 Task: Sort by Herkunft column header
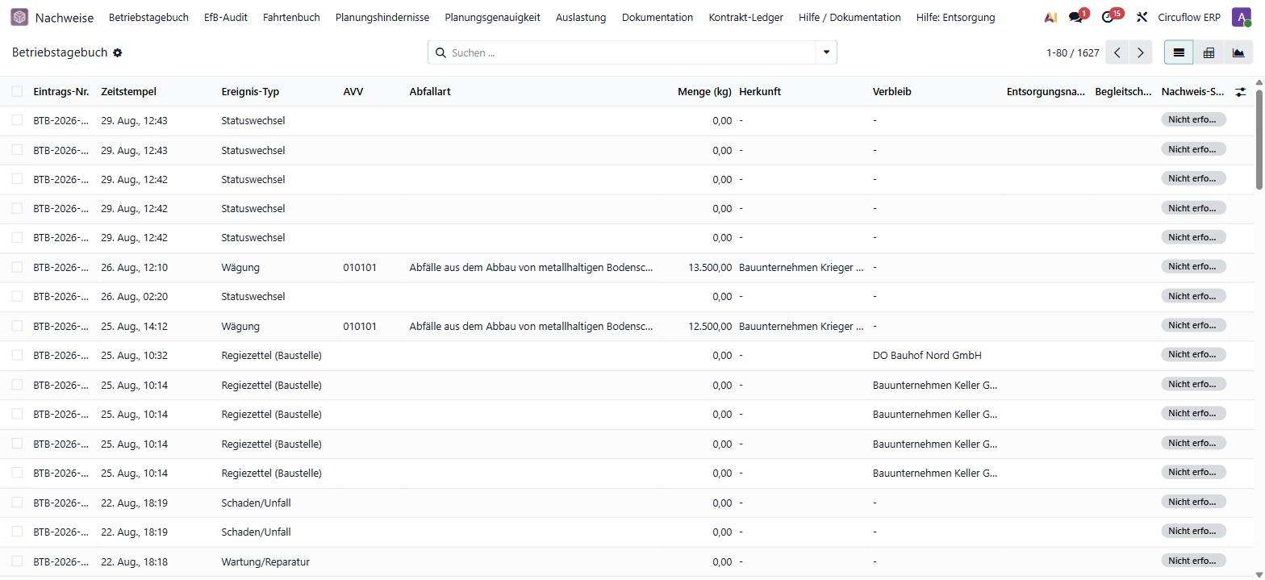pyautogui.click(x=760, y=92)
